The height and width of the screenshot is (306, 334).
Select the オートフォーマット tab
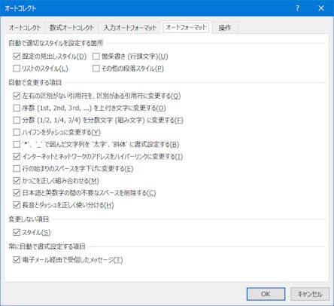point(186,27)
